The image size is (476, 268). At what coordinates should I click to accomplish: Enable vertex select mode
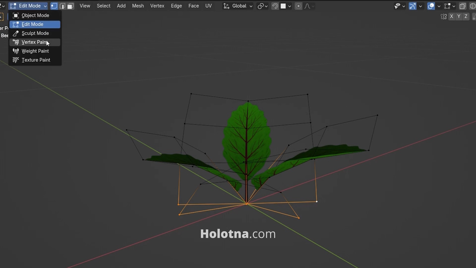click(x=54, y=6)
